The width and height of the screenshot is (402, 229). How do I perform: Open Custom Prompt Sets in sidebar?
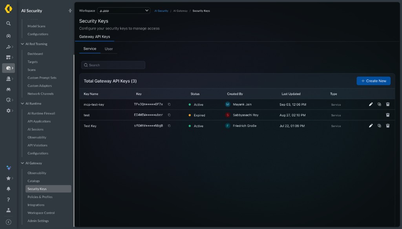[42, 78]
